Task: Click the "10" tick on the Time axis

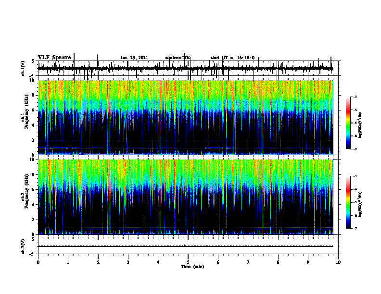Action: point(338,262)
